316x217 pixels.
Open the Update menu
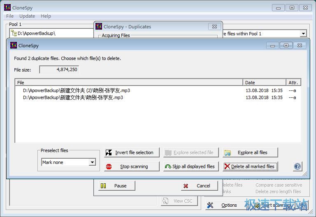(x=27, y=16)
